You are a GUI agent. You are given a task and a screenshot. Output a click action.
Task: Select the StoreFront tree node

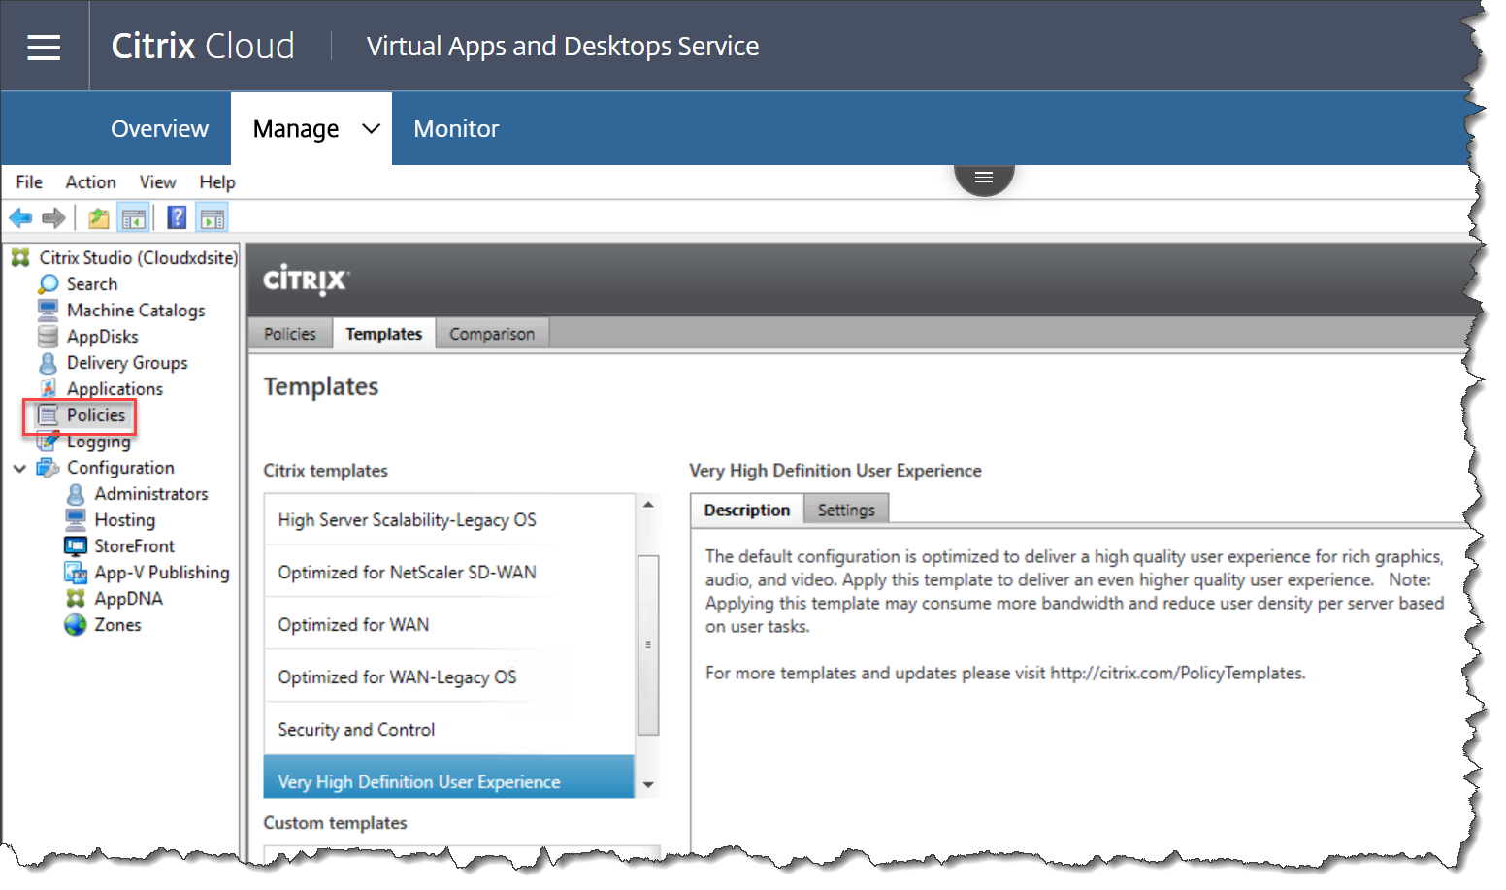tap(135, 546)
